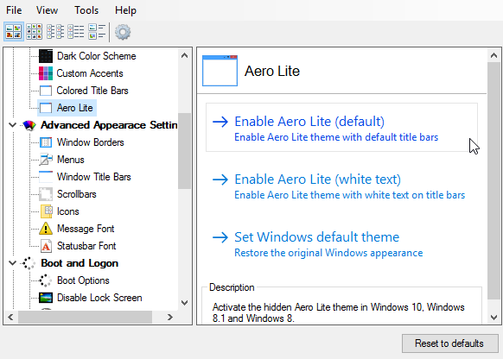This screenshot has height=359, width=503.
Task: Select Icons tree entry
Action: point(68,211)
